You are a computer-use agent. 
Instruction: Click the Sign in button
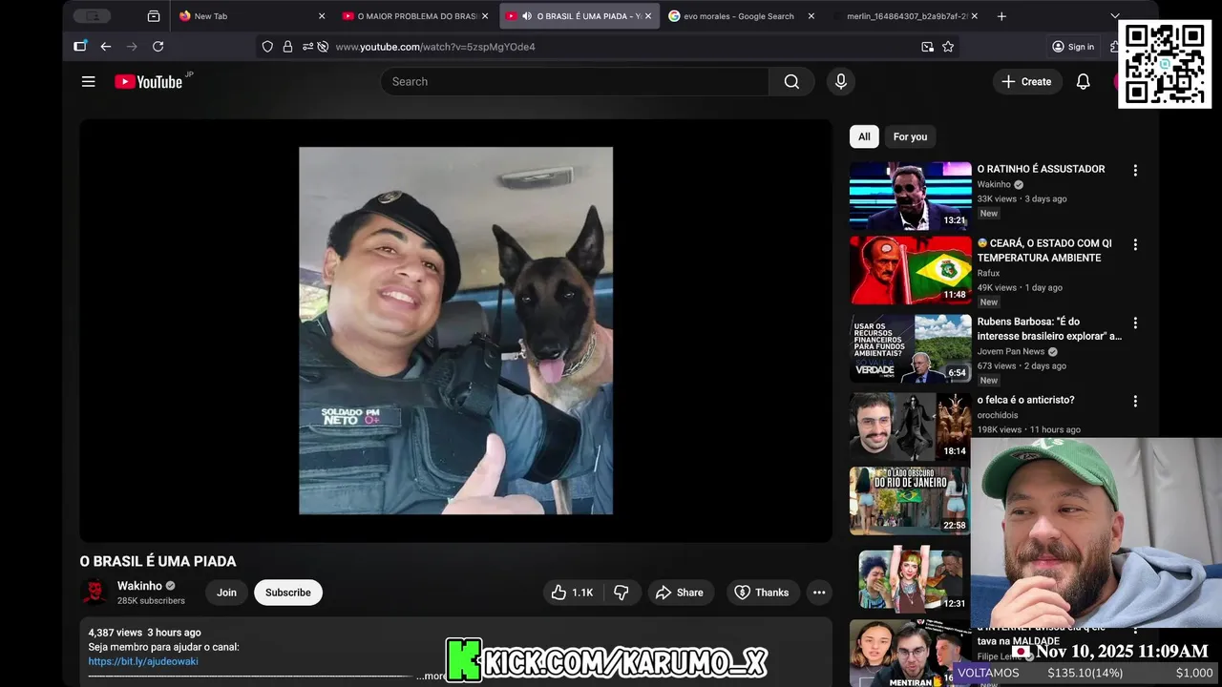[1073, 47]
